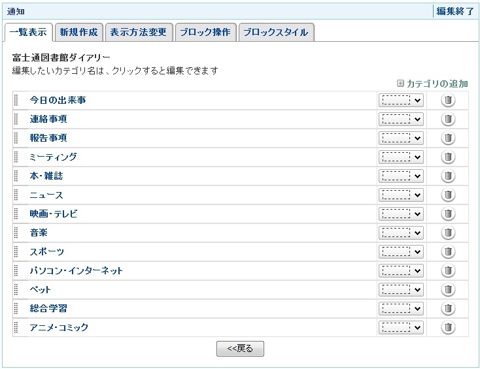Click the plus icon next to カテゴリの追加

point(400,83)
